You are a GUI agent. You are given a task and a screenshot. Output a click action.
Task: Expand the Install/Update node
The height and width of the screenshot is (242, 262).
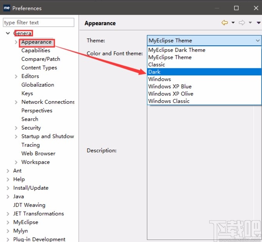point(8,188)
